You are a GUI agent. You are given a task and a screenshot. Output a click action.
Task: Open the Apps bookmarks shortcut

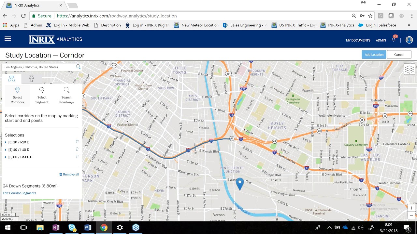pyautogui.click(x=11, y=25)
